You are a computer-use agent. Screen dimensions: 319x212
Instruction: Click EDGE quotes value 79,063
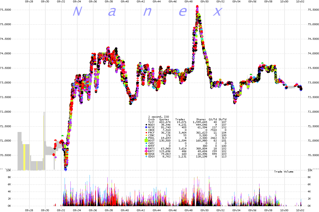coord(166,154)
